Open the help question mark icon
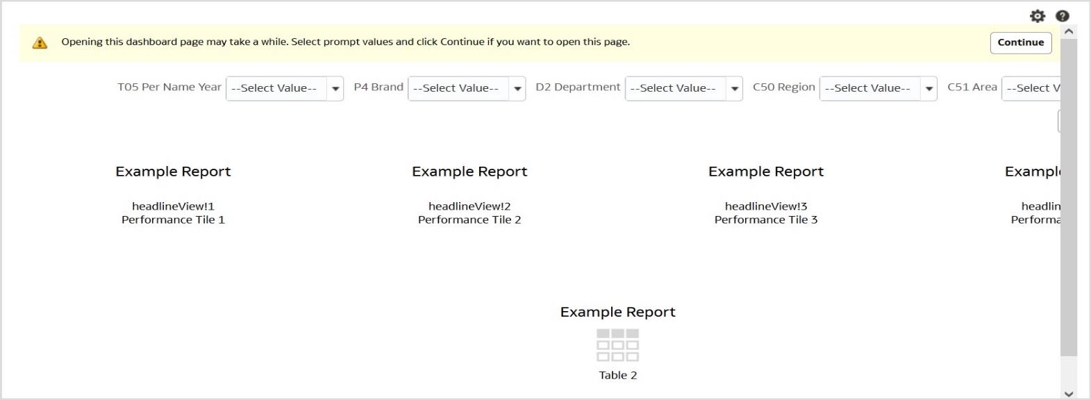This screenshot has width=1091, height=400. (1062, 16)
